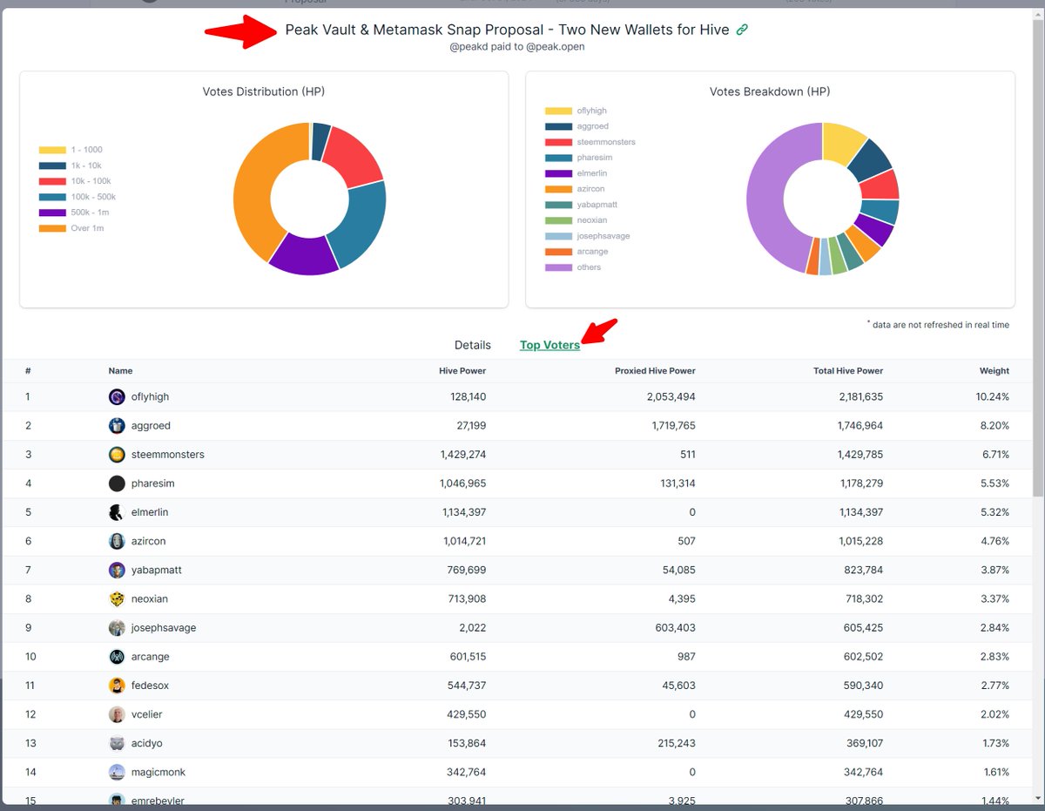Viewport: 1045px width, 811px height.
Task: Click steemmonsters' avatar icon
Action: (117, 454)
